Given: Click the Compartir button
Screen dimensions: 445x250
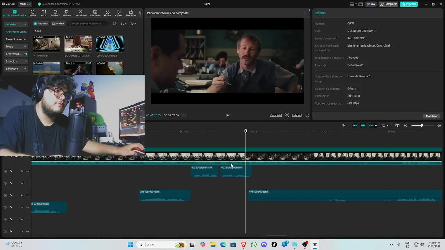Looking at the screenshot, I should (388, 4).
